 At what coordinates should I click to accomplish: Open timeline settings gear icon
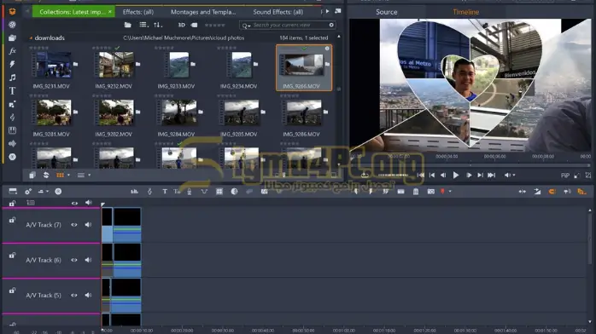(28, 192)
